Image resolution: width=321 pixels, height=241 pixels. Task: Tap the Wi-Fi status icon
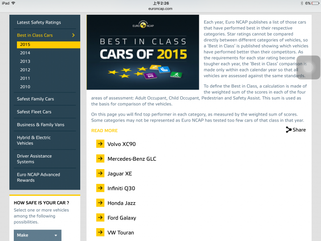coord(13,3)
